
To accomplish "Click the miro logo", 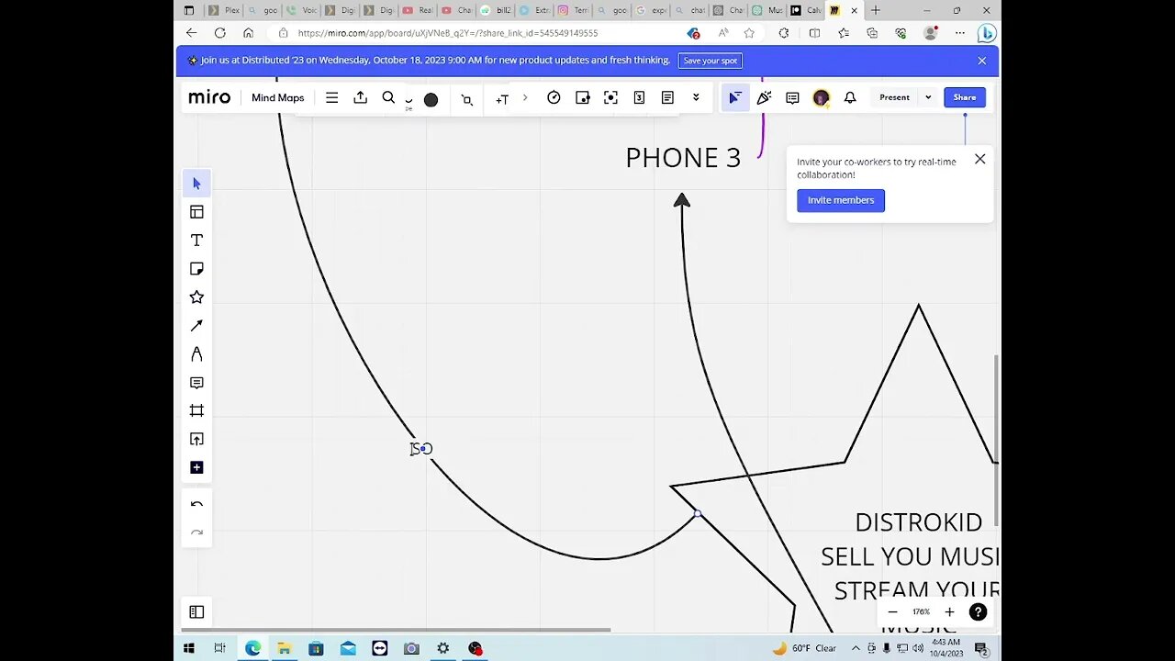I will point(209,98).
